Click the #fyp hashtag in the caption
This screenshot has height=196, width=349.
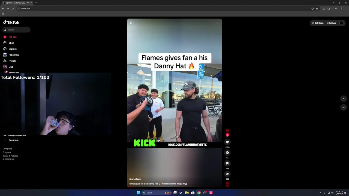[x=185, y=184]
